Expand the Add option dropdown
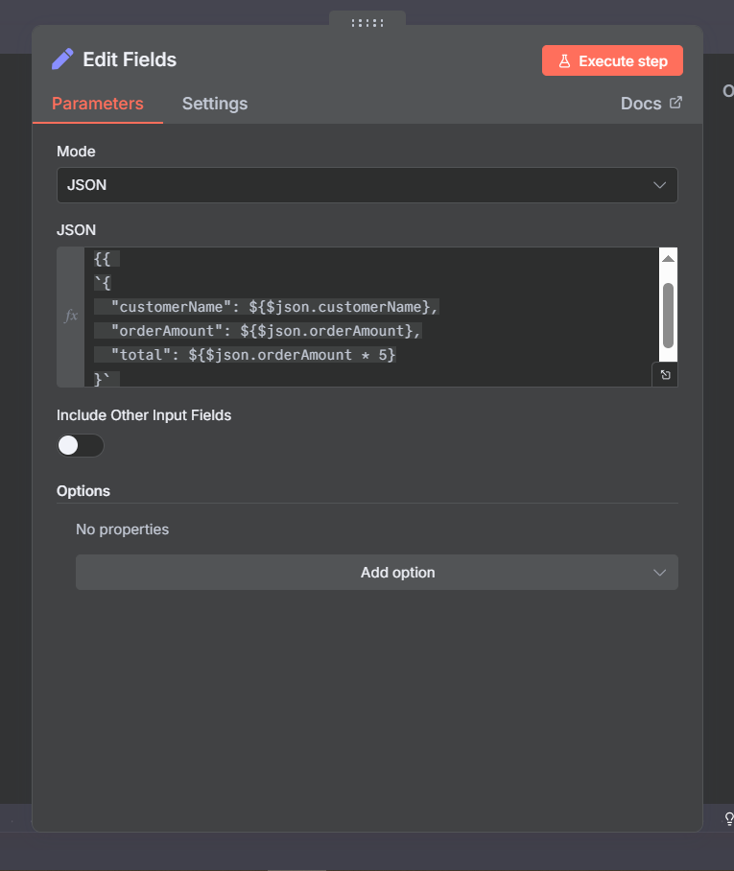Viewport: 734px width, 871px height. pos(376,573)
